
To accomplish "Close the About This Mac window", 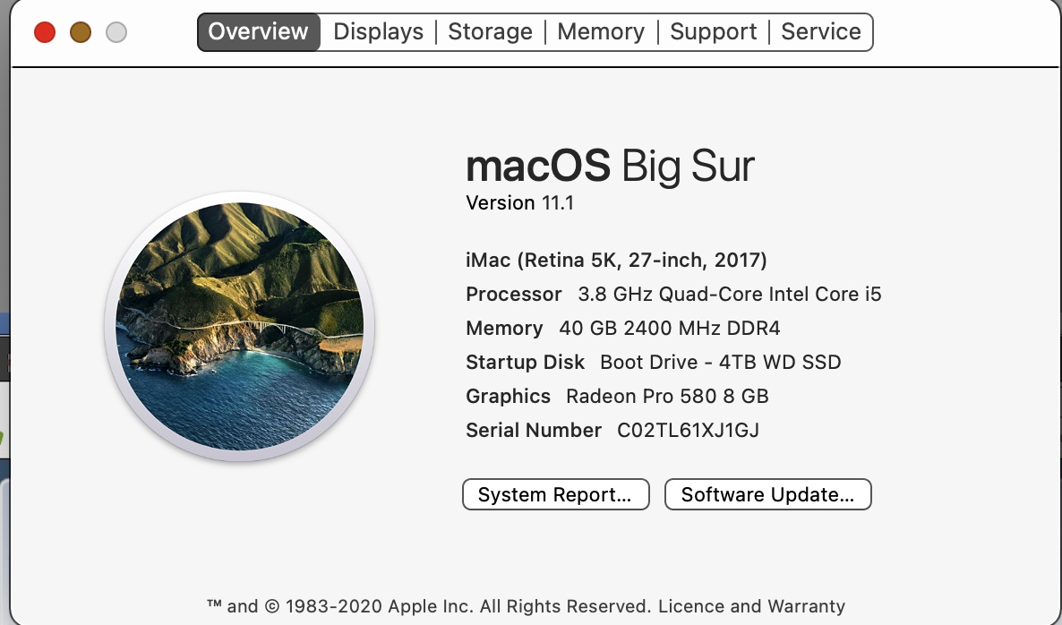I will [x=45, y=32].
